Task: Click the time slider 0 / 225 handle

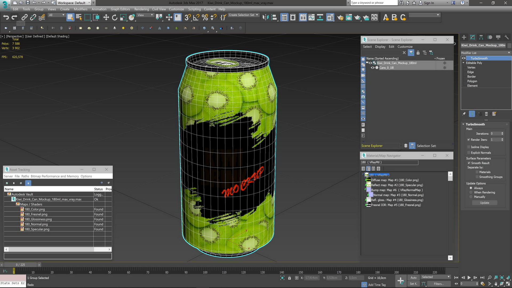Action: (x=21, y=265)
